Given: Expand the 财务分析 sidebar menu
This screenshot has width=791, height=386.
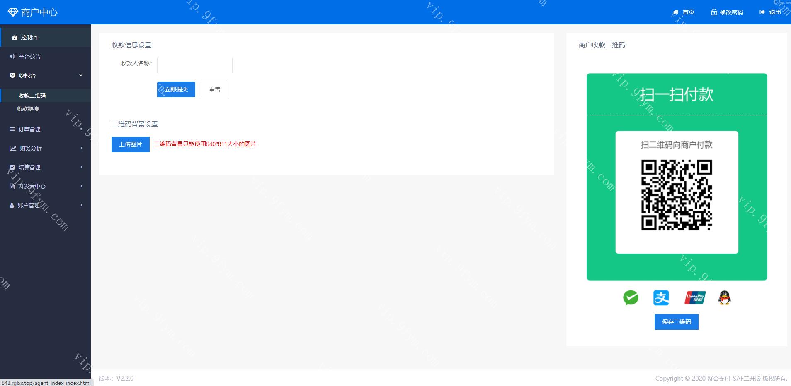Looking at the screenshot, I should coord(82,148).
